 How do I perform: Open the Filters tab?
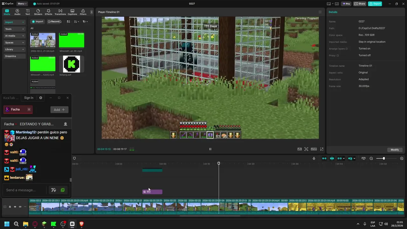coord(83,12)
